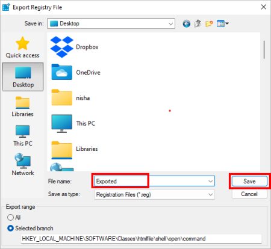Viewport: 271px width, 249px height.
Task: Select Network in the places bar
Action: (x=23, y=165)
